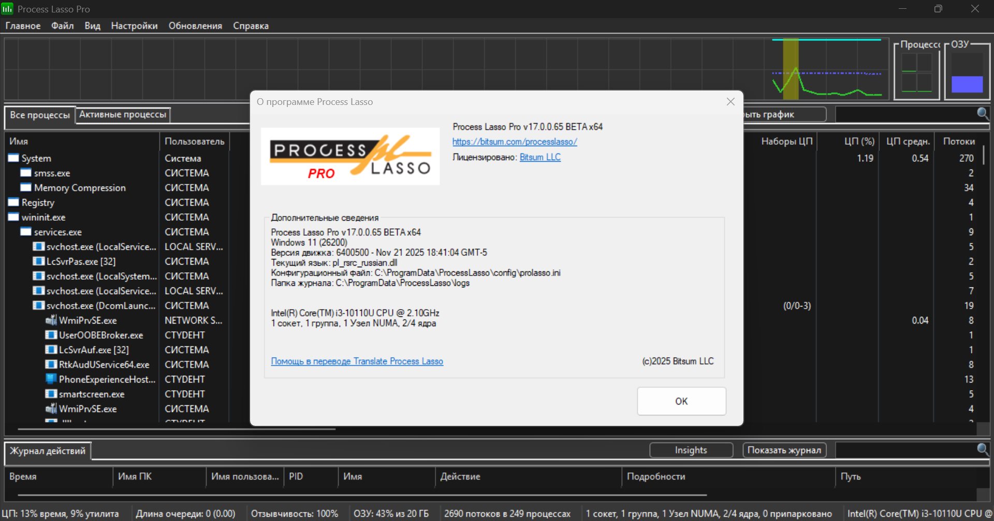Switch to the Активные процессы tab

[x=123, y=115]
